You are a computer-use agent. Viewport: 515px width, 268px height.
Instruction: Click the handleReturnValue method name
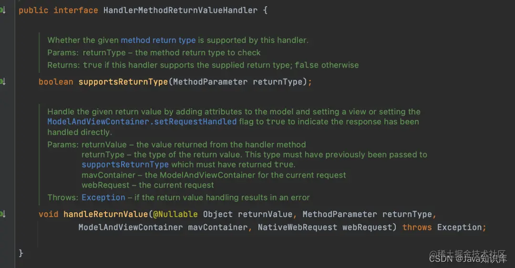point(106,214)
